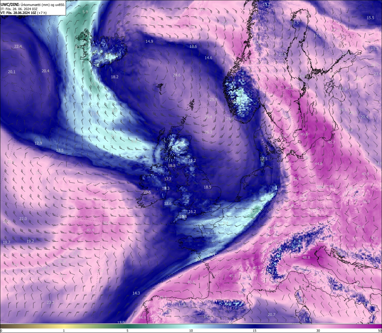This screenshot has height=333, width=382.
Task: Click the 40.9 value label
Action: click(365, 174)
